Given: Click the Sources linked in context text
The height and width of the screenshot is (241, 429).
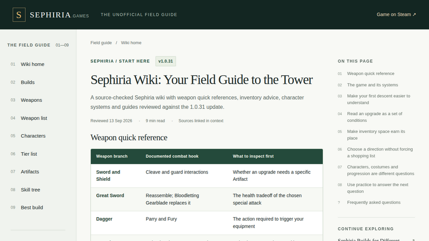Looking at the screenshot, I should (201, 121).
